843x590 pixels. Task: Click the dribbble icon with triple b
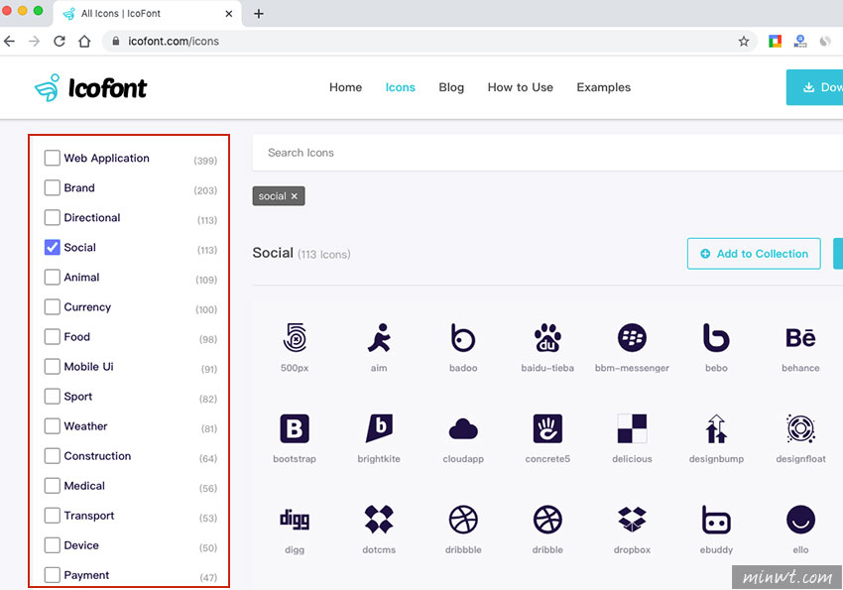[463, 520]
